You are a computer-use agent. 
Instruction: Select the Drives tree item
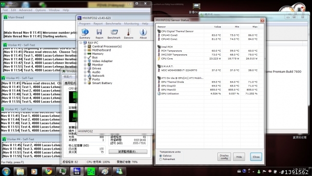[97, 68]
